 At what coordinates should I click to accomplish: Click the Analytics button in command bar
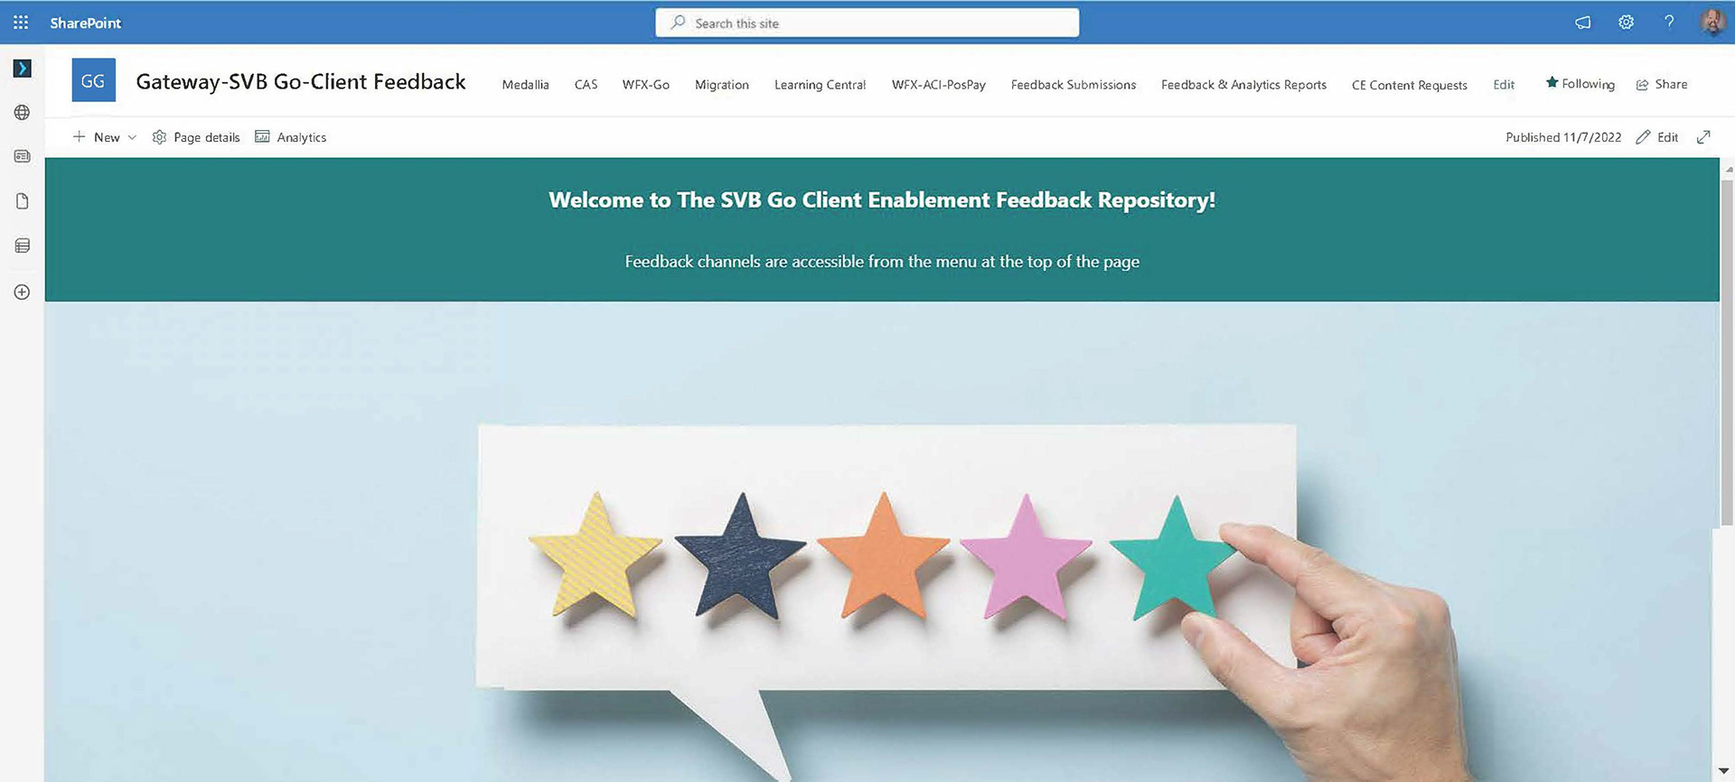pos(290,137)
